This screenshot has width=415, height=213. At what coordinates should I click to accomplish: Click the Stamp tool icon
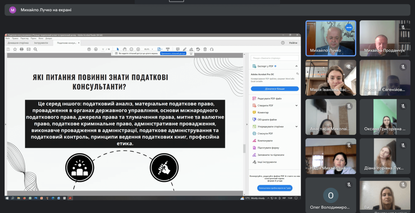pos(198,49)
